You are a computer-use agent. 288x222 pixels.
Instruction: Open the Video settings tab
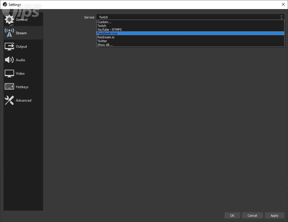pos(23,74)
